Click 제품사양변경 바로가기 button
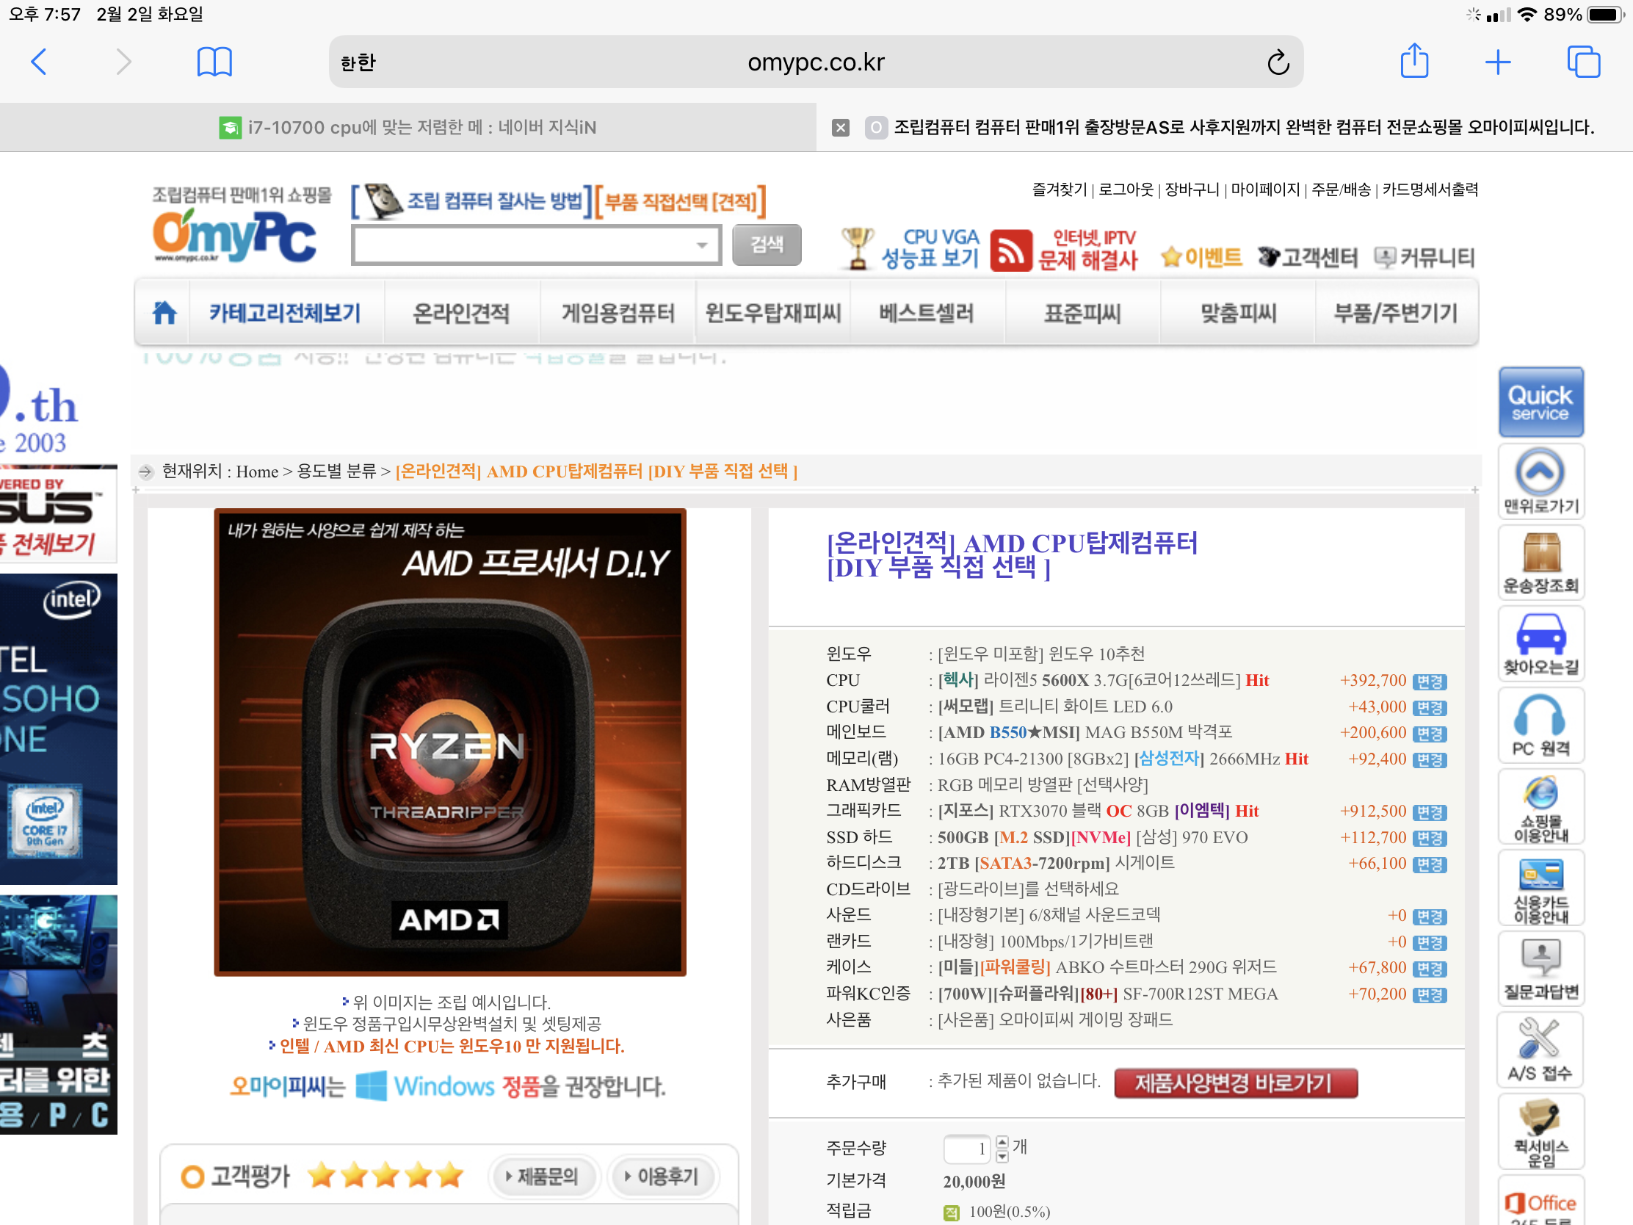Image resolution: width=1633 pixels, height=1225 pixels. point(1234,1083)
